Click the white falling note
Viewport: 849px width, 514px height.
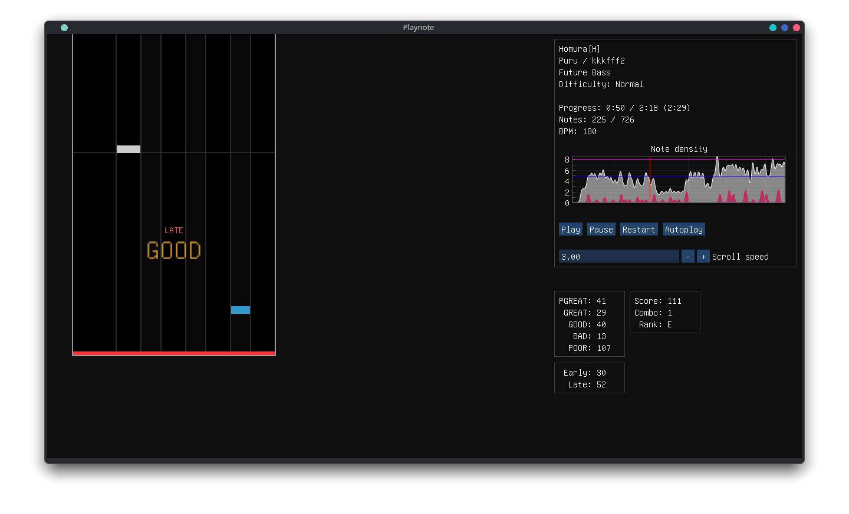129,149
